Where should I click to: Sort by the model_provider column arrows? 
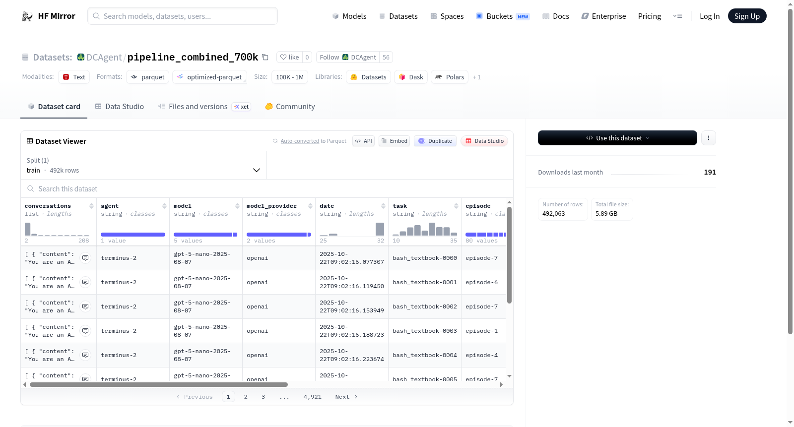click(x=310, y=206)
